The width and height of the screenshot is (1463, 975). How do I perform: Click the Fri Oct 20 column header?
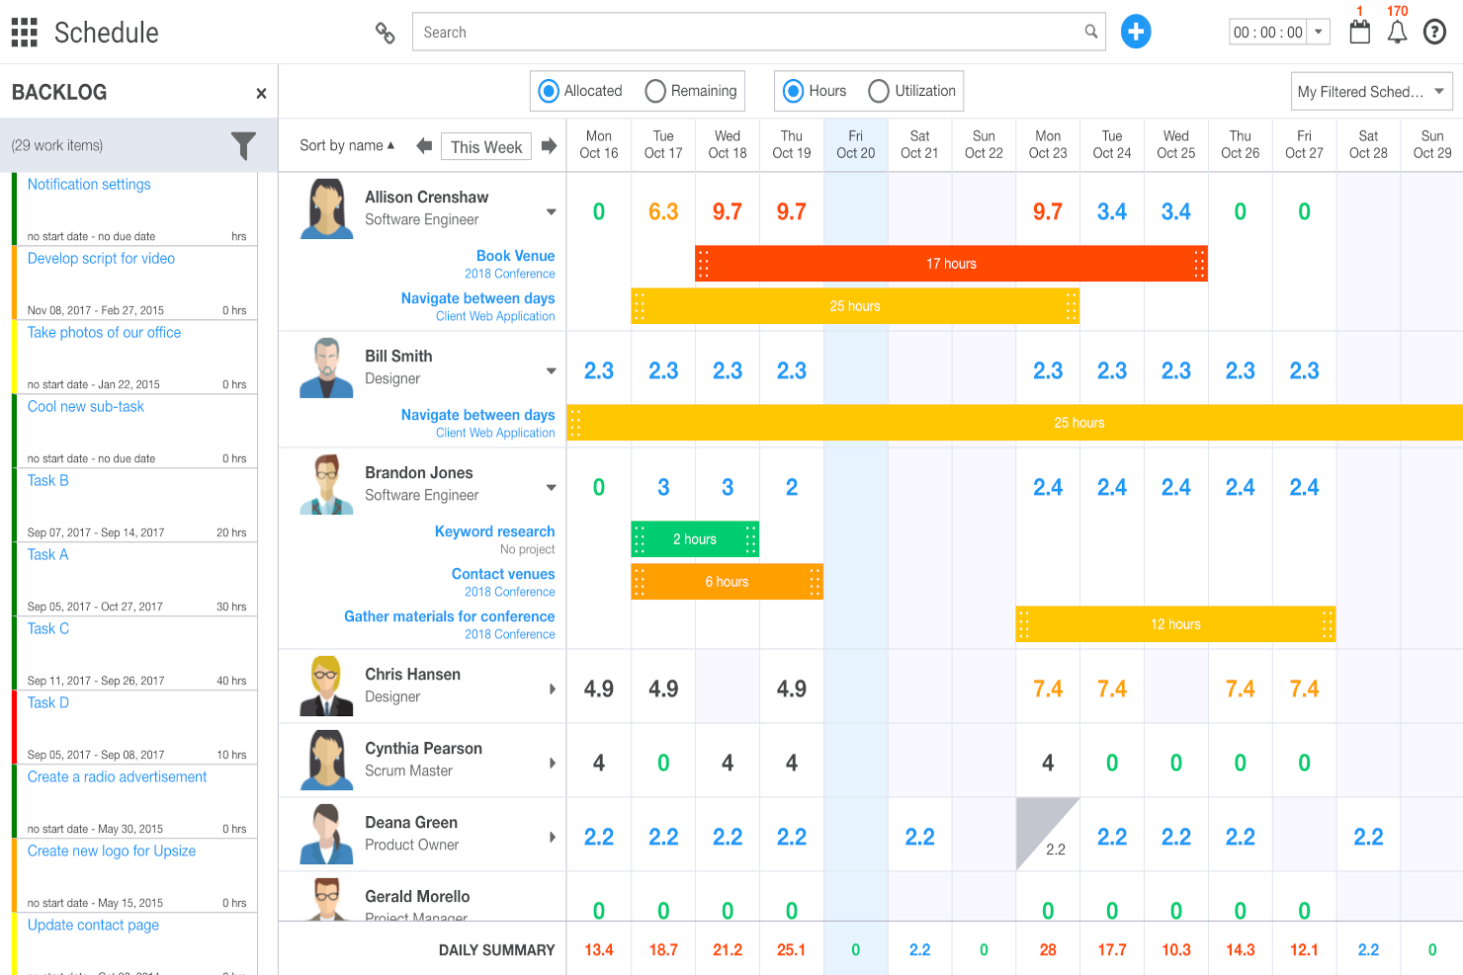click(855, 144)
